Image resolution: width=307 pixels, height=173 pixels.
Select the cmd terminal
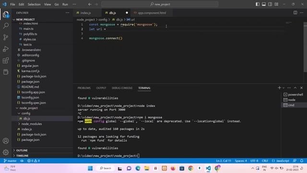click(294, 105)
